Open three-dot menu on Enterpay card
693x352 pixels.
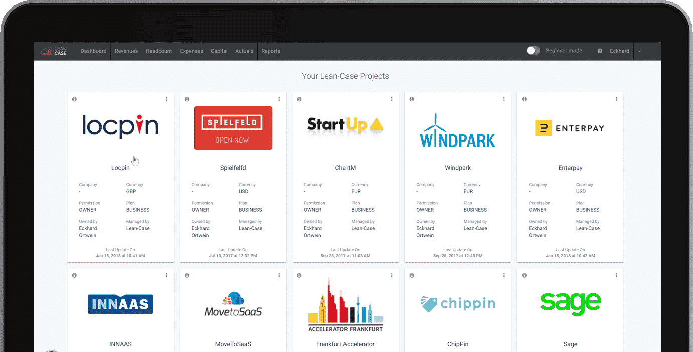click(x=617, y=99)
